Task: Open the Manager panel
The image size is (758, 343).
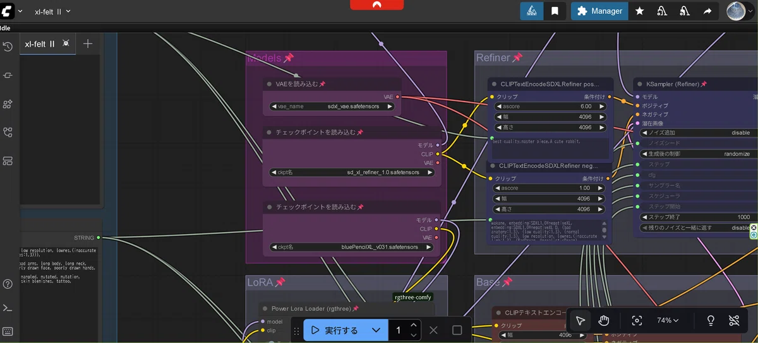Action: pyautogui.click(x=600, y=11)
